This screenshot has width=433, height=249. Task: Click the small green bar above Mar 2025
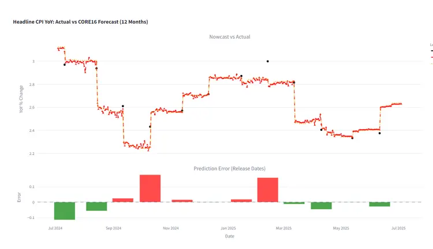click(x=294, y=203)
